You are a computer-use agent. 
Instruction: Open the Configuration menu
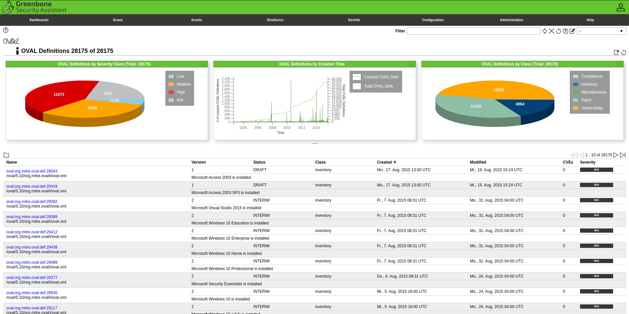coord(433,20)
